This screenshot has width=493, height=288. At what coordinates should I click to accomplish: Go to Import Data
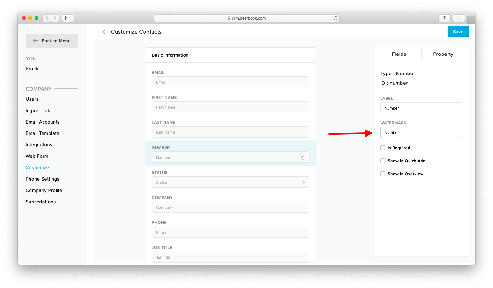click(x=39, y=111)
